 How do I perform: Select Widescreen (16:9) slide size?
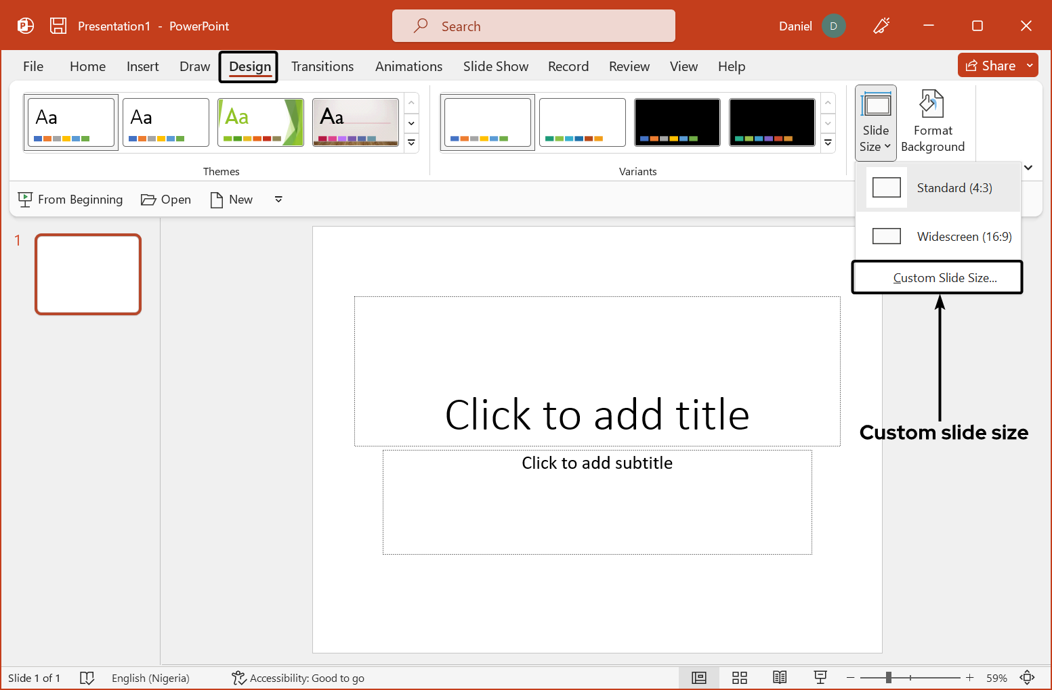pos(938,237)
